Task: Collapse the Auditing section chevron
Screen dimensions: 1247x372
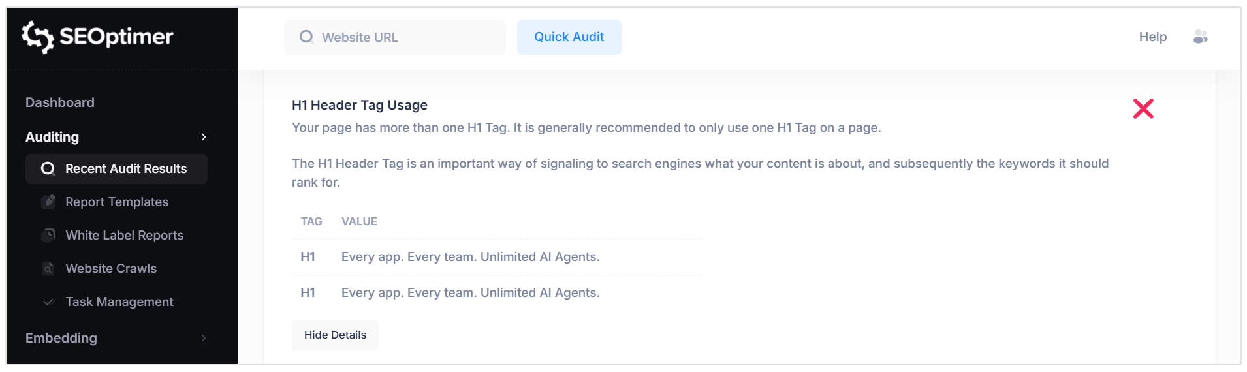Action: [x=204, y=137]
